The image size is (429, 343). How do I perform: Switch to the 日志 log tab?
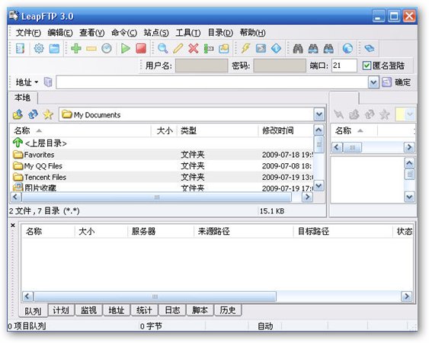click(172, 310)
